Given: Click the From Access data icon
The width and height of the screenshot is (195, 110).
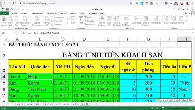Looking at the screenshot, I should 4,21.
